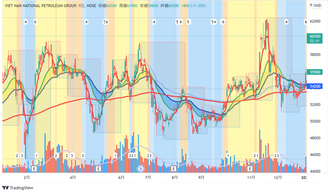Click the 48000 price axis label
328x192 pixels.
(315, 138)
